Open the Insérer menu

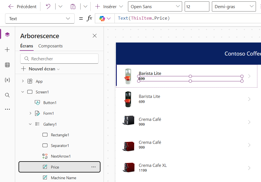tap(109, 7)
